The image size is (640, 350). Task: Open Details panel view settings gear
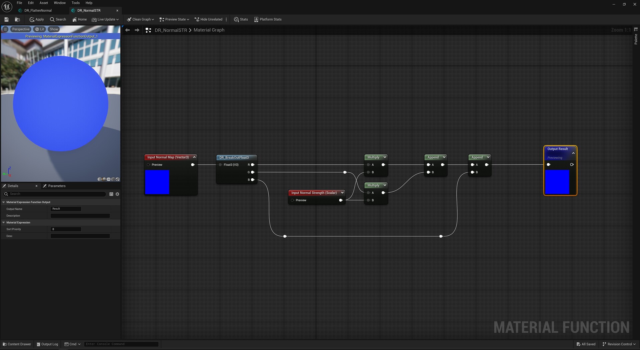point(117,194)
